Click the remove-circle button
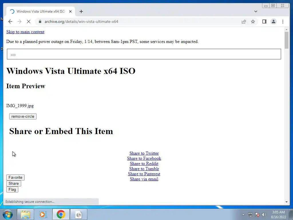 click(23, 116)
